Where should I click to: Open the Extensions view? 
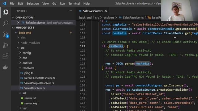click(5, 56)
